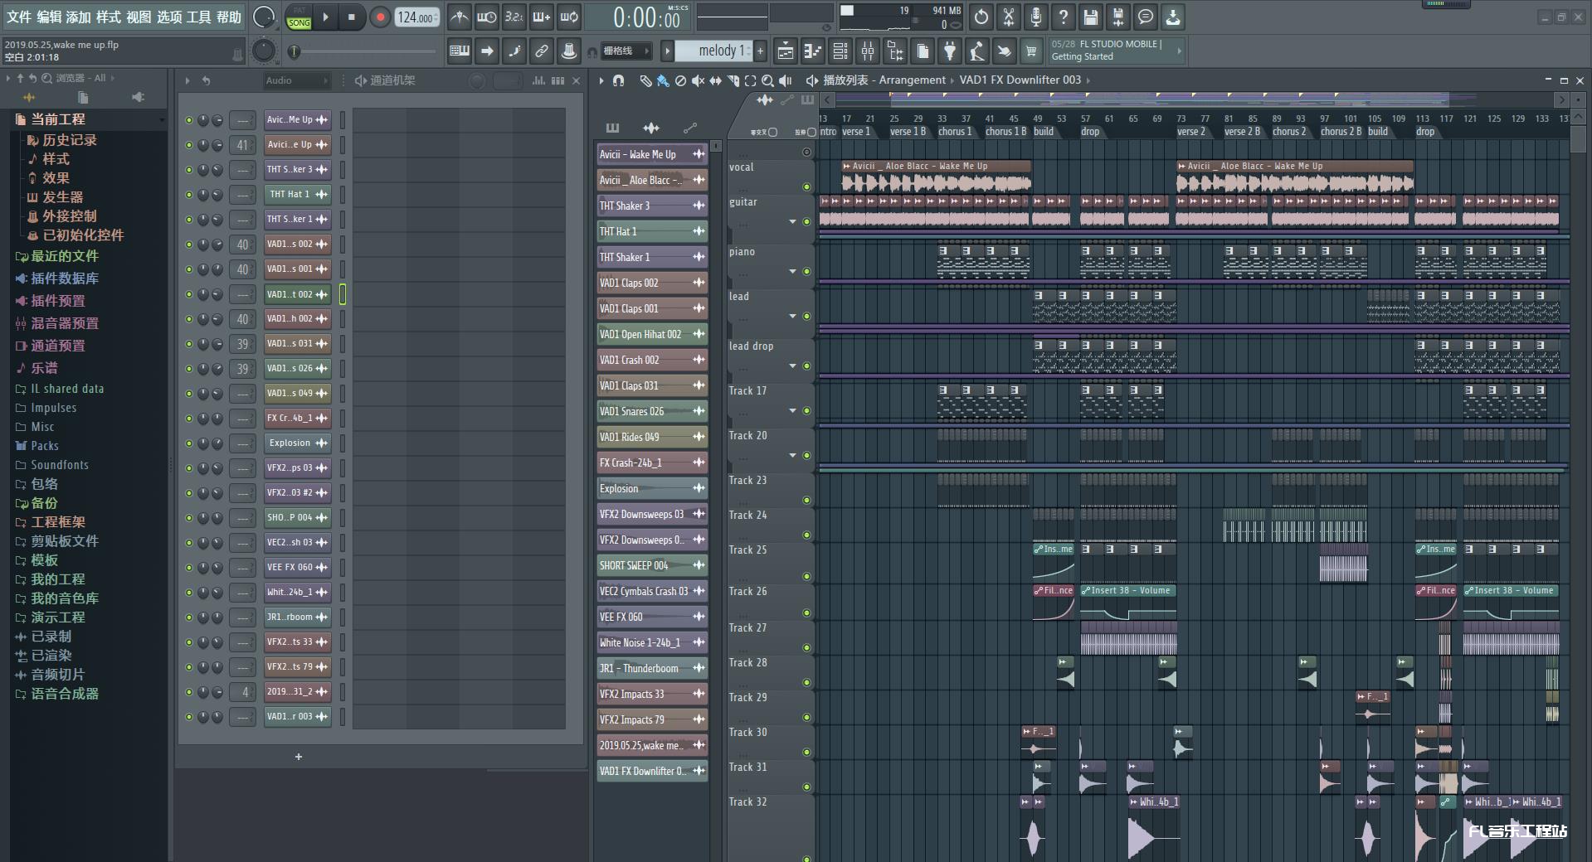Toggle typing keyboard to piano icon
Viewport: 1592px width, 862px height.
pos(460,51)
